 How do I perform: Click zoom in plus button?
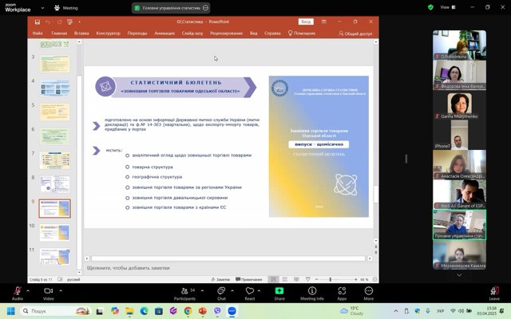tap(355, 279)
